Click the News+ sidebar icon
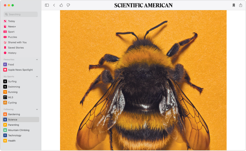The height and width of the screenshot is (151, 246). click(5, 26)
